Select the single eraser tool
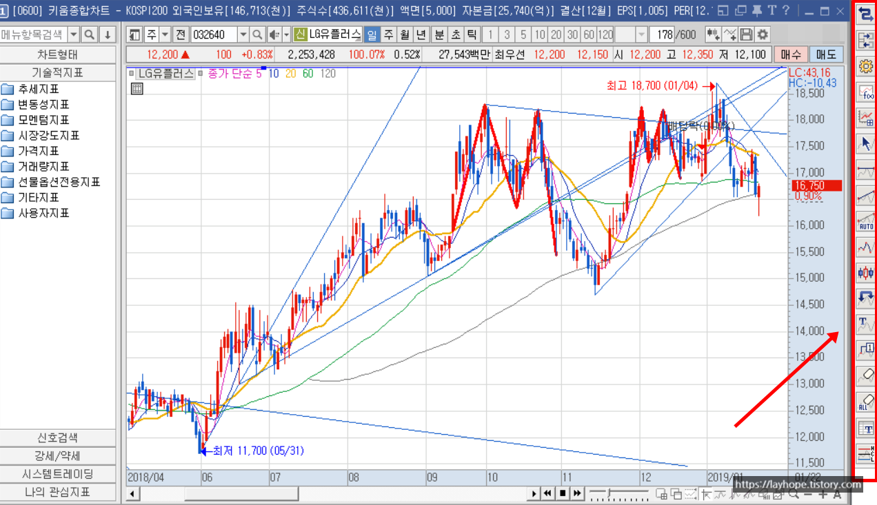877x505 pixels. pos(865,375)
